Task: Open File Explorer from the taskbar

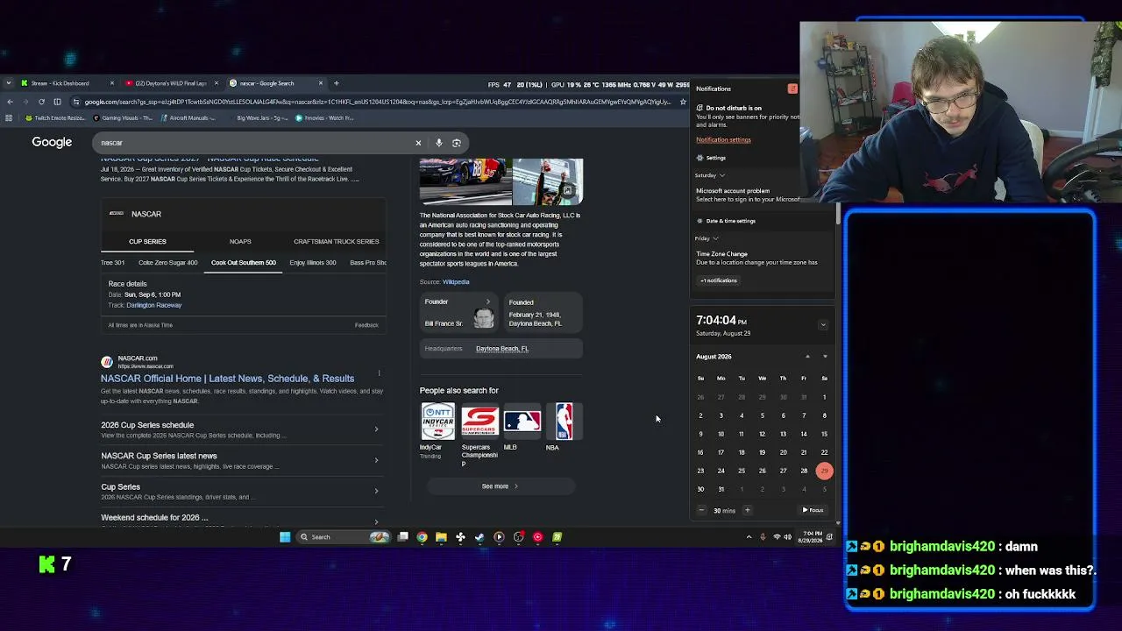Action: (x=441, y=537)
